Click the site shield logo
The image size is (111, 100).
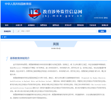35,13
